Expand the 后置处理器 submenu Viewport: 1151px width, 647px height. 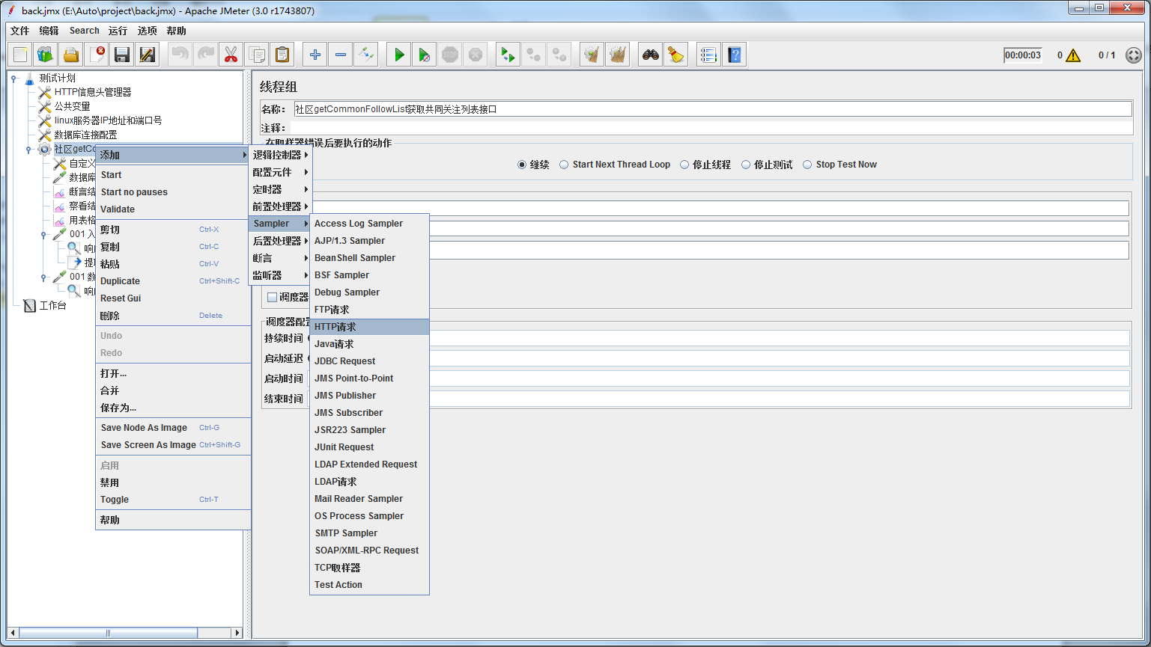tap(280, 241)
